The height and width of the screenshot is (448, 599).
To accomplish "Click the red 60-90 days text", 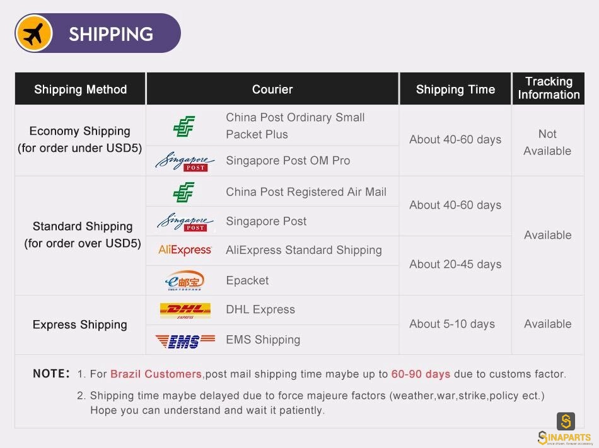I will [421, 374].
